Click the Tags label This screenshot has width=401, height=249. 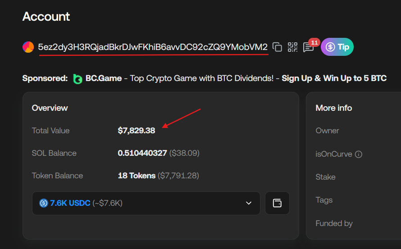(324, 200)
